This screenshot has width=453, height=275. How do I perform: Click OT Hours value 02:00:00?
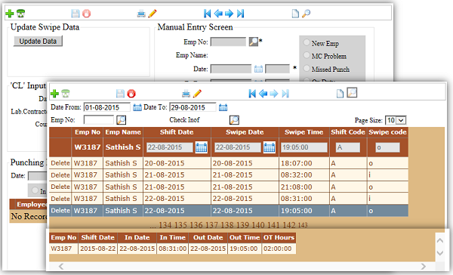click(277, 249)
